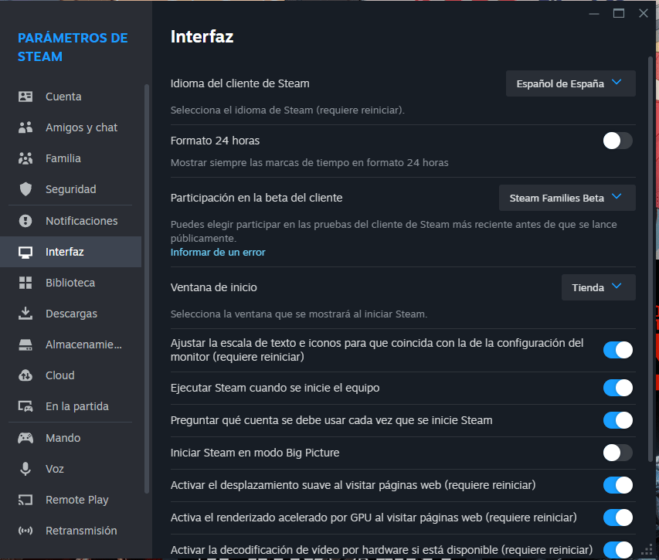Toggle off Preguntar qué cuenta se debe usar
This screenshot has height=560, width=659.
click(617, 420)
